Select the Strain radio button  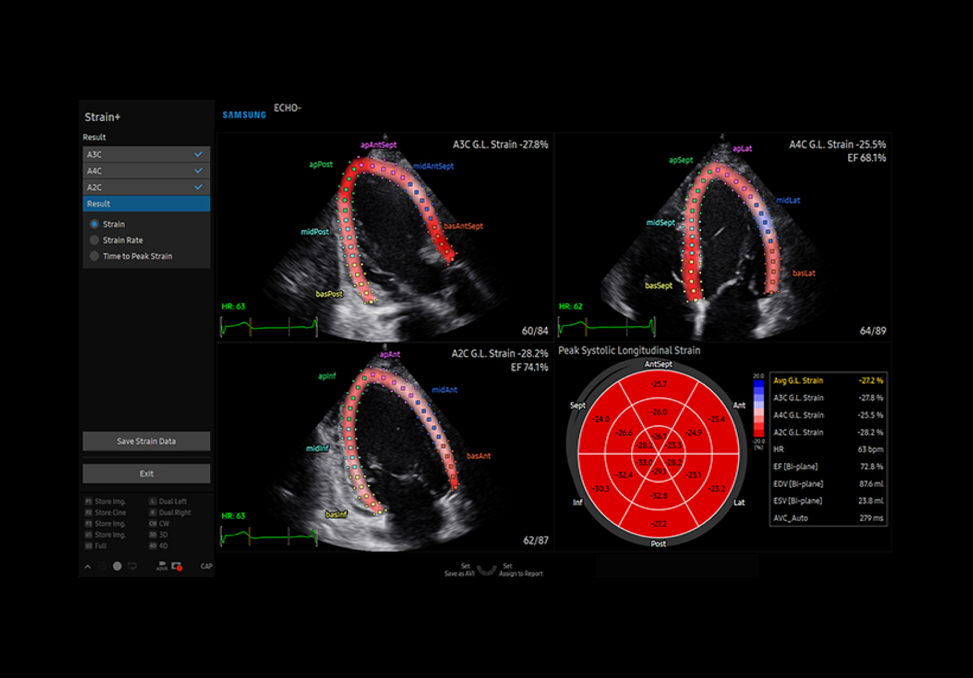point(94,224)
